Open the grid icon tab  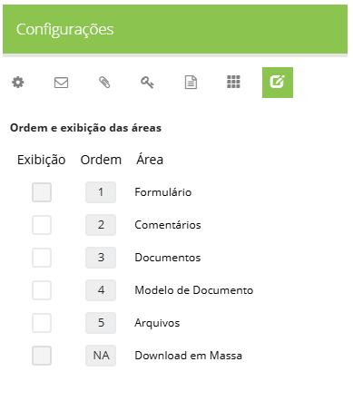pos(233,82)
